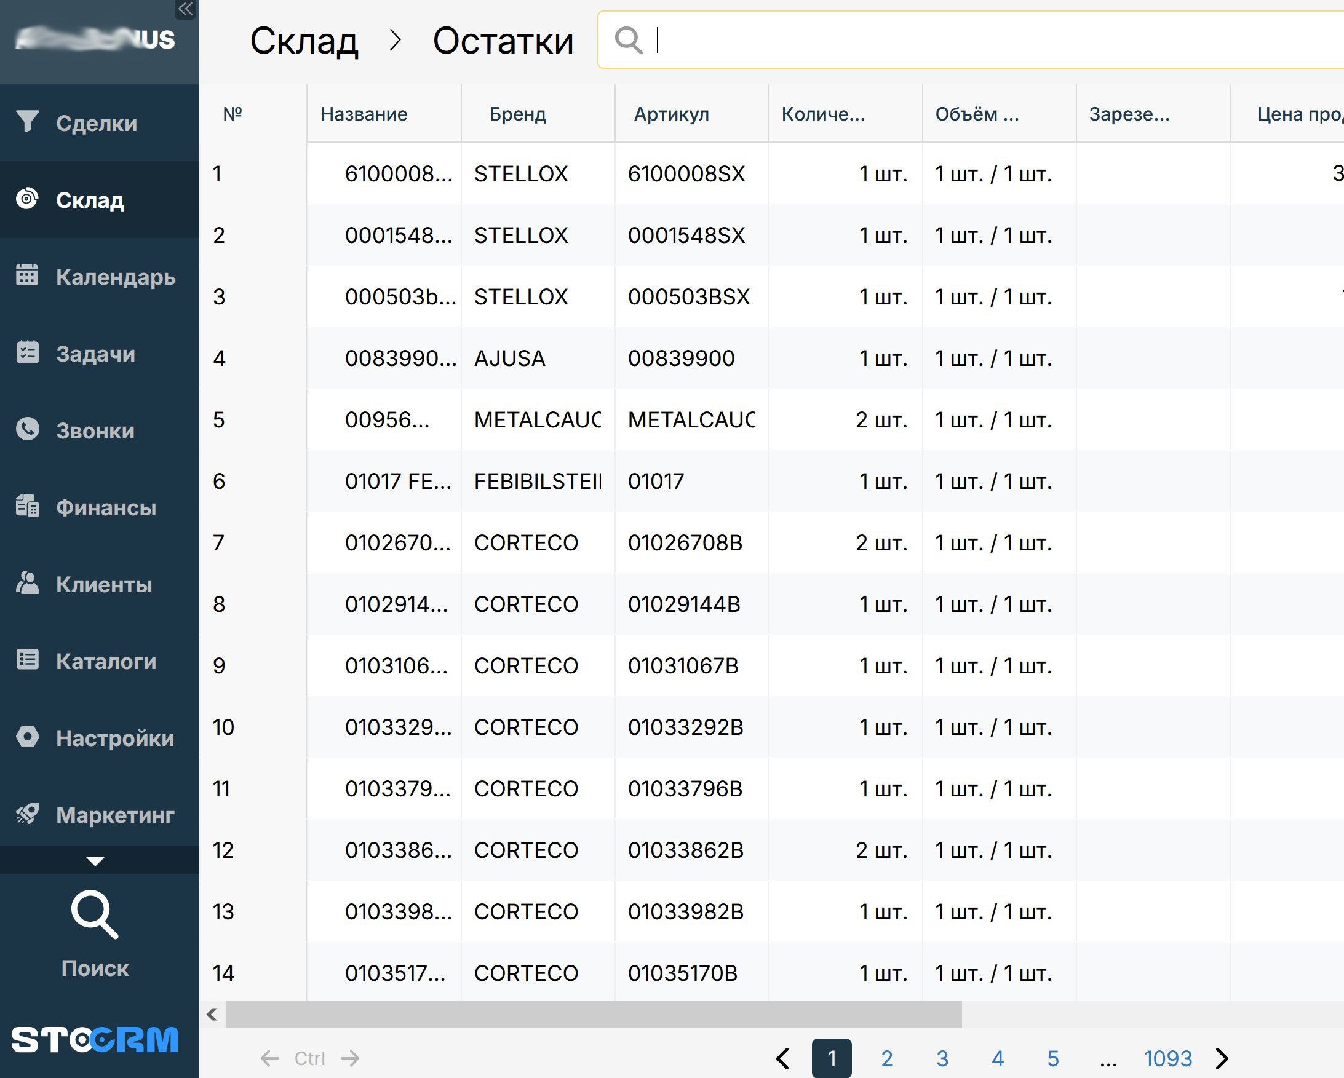Sort by the Бренд column header

tap(517, 114)
